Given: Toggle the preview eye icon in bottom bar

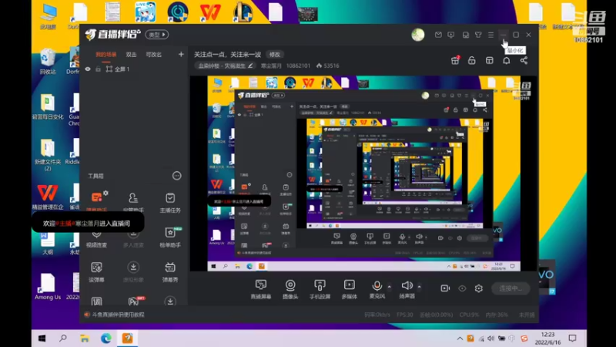Looking at the screenshot, I should [x=462, y=288].
